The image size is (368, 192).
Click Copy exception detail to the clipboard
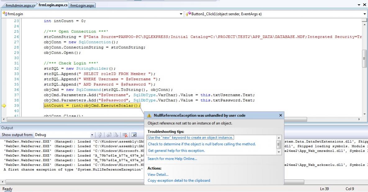pyautogui.click(x=179, y=181)
